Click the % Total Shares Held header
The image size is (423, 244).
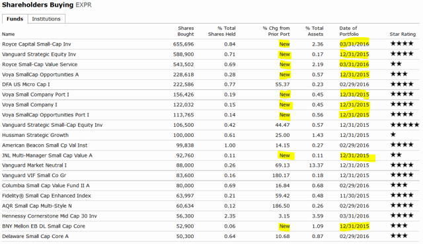222,31
